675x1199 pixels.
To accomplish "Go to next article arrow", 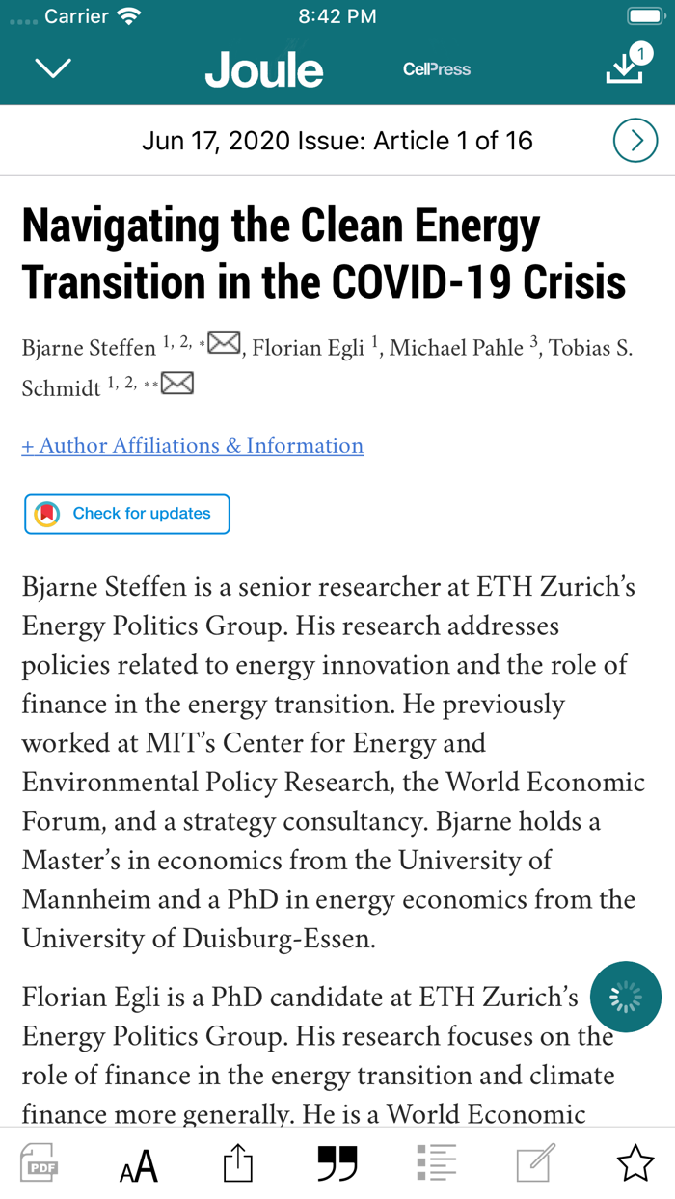I will point(635,142).
